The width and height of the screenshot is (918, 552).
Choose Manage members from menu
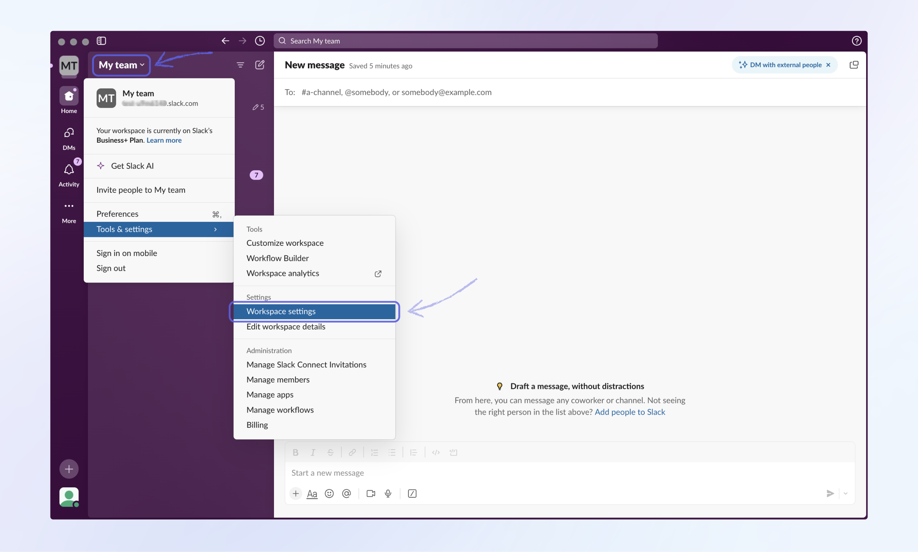click(278, 379)
